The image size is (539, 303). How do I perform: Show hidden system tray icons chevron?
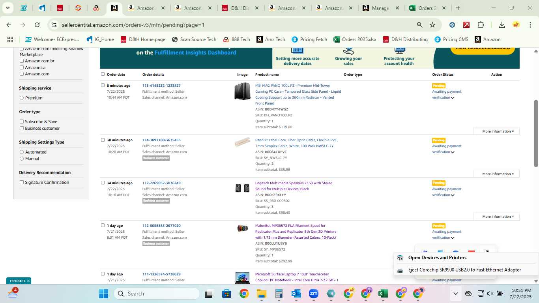pos(455,294)
